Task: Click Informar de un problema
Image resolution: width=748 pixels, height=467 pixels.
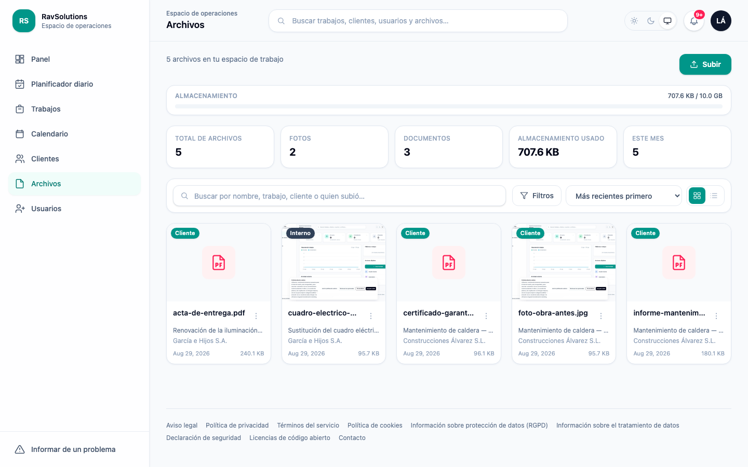Action: click(75, 449)
